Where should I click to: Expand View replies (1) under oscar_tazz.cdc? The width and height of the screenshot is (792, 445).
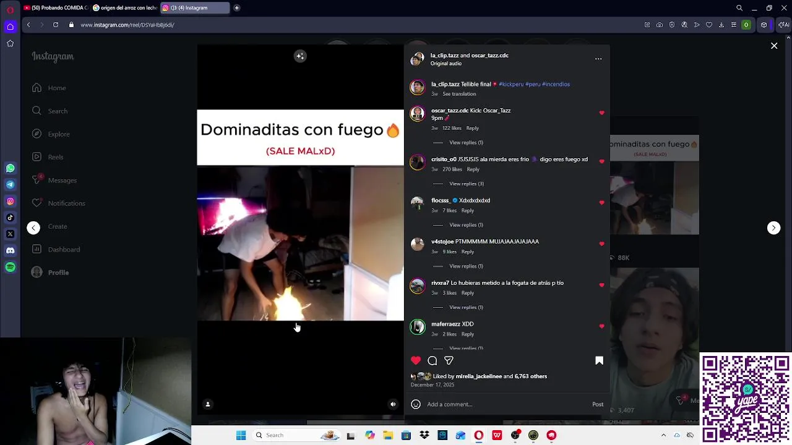coord(466,143)
